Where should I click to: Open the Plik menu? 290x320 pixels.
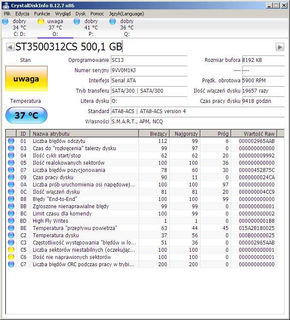tap(7, 14)
